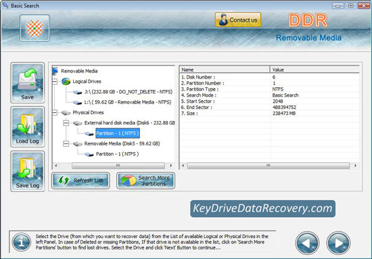372x259 pixels.
Task: Click the Value column header
Action: click(x=315, y=70)
